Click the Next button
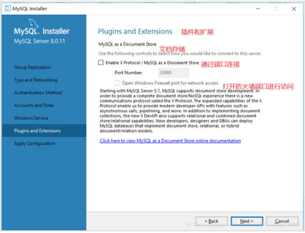 click(246, 221)
